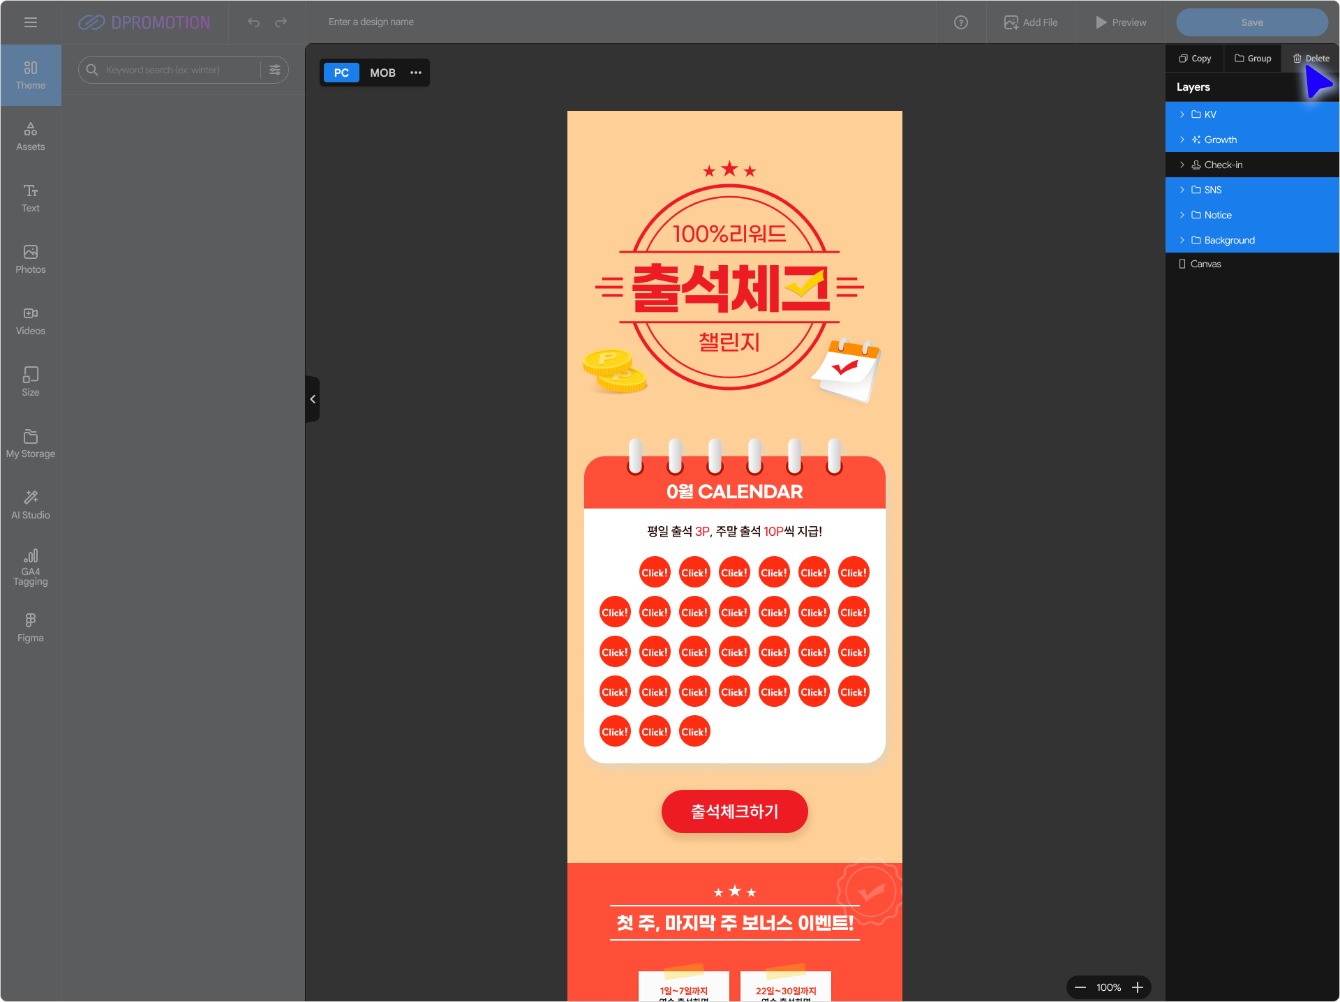
Task: Delete the selected layers
Action: [x=1311, y=59]
